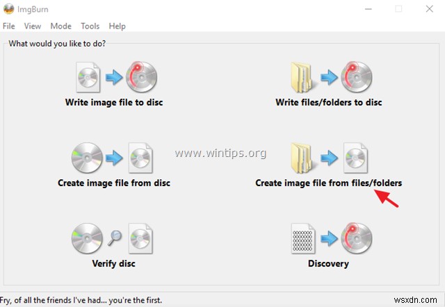Click the Write image file to disc icon

116,77
